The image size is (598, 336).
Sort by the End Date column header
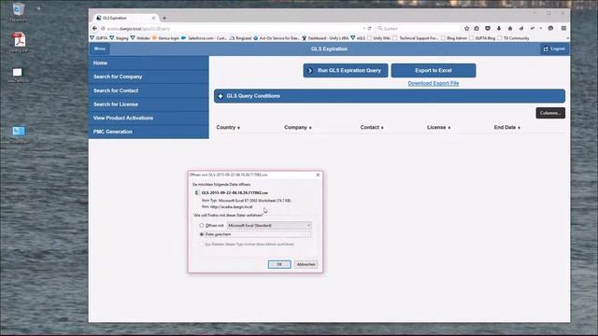(x=506, y=127)
